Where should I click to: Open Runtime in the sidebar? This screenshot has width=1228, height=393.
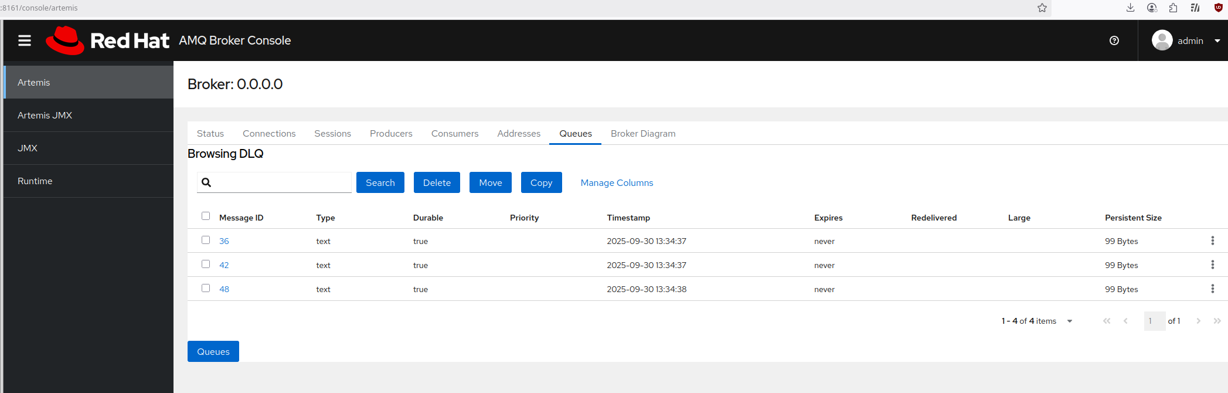[x=89, y=181]
